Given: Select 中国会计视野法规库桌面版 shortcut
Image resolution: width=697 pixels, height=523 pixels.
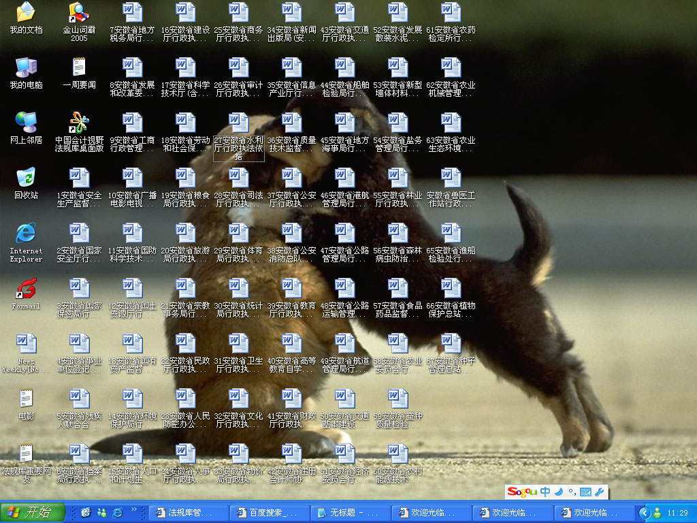Looking at the screenshot, I should [x=79, y=123].
